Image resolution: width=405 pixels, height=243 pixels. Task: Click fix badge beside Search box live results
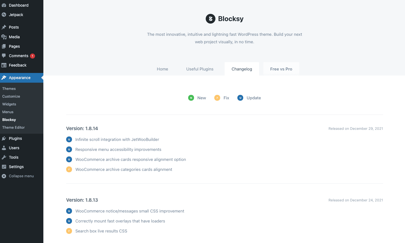point(69,231)
